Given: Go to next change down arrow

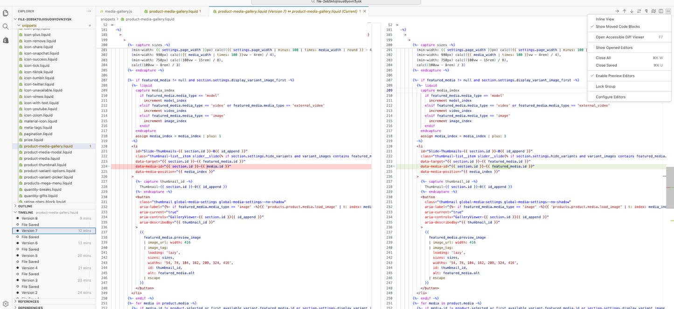Looking at the screenshot, I should tap(632, 11).
